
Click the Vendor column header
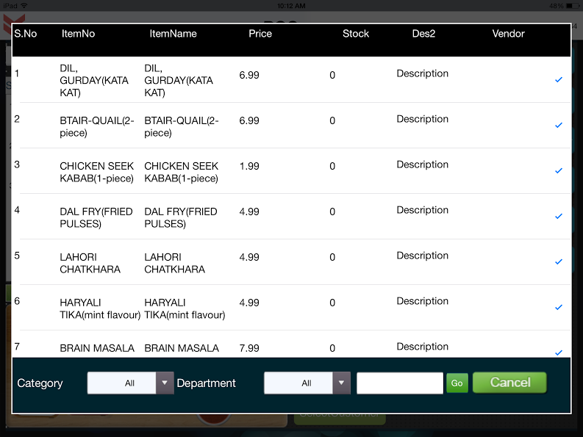coord(508,34)
